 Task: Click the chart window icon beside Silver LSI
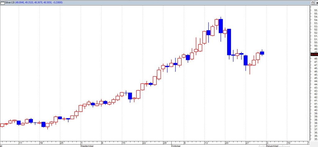[2, 2]
